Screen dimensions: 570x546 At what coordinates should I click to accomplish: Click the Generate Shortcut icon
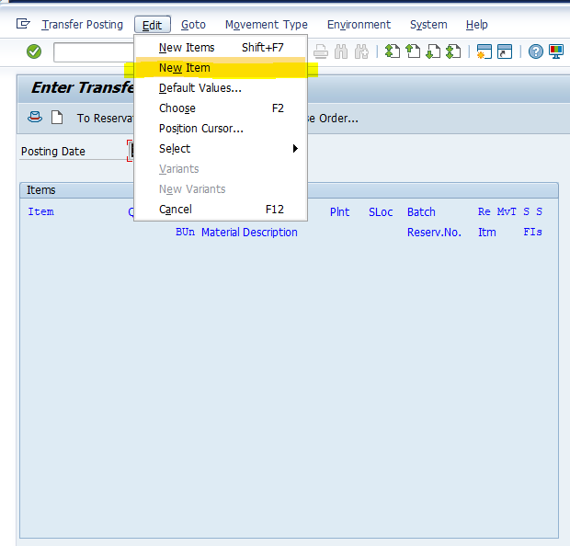[505, 51]
